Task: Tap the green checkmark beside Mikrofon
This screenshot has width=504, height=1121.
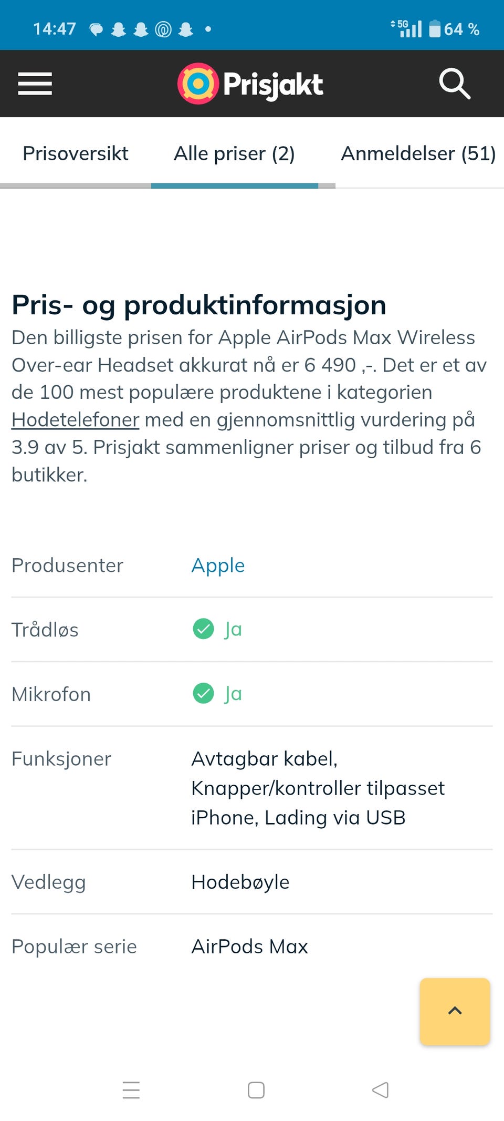Action: coord(203,693)
